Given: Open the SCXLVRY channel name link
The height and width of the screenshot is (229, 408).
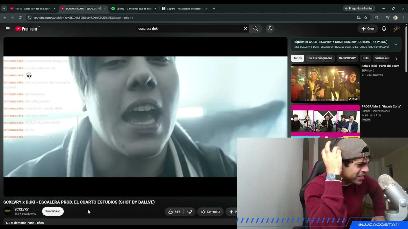Looking at the screenshot, I should (x=22, y=209).
